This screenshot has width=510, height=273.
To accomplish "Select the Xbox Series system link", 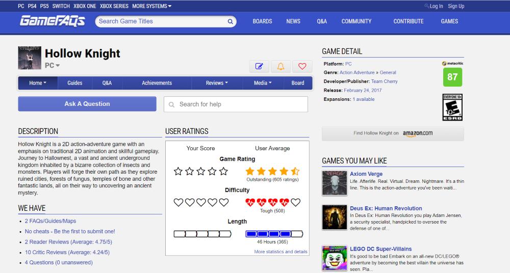I will click(x=114, y=6).
